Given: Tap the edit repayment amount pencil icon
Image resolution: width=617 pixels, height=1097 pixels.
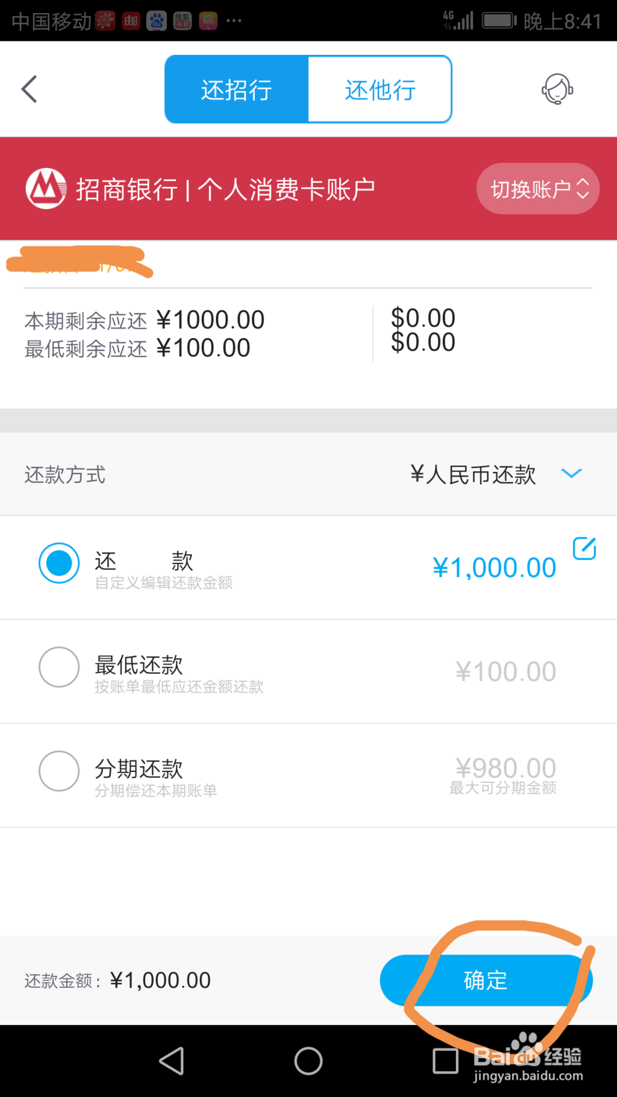Looking at the screenshot, I should click(584, 548).
